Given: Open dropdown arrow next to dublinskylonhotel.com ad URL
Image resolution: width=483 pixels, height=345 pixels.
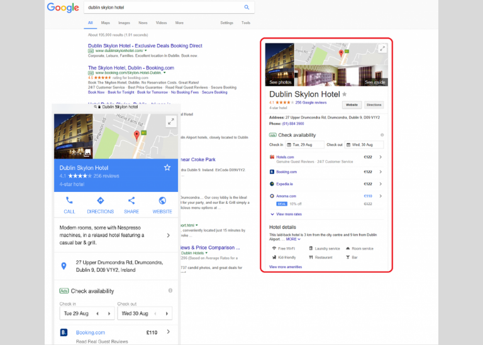Looking at the screenshot, I should 146,51.
